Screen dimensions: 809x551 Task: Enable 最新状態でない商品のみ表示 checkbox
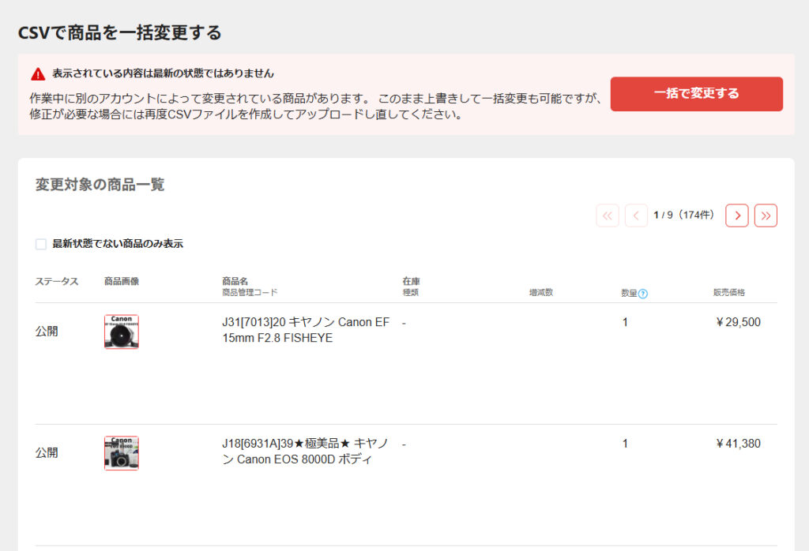pos(41,244)
